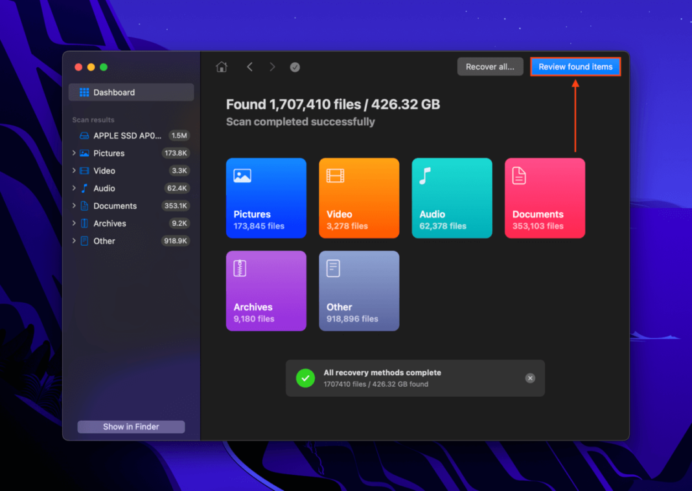
Task: Select the Archives tile
Action: coord(266,290)
